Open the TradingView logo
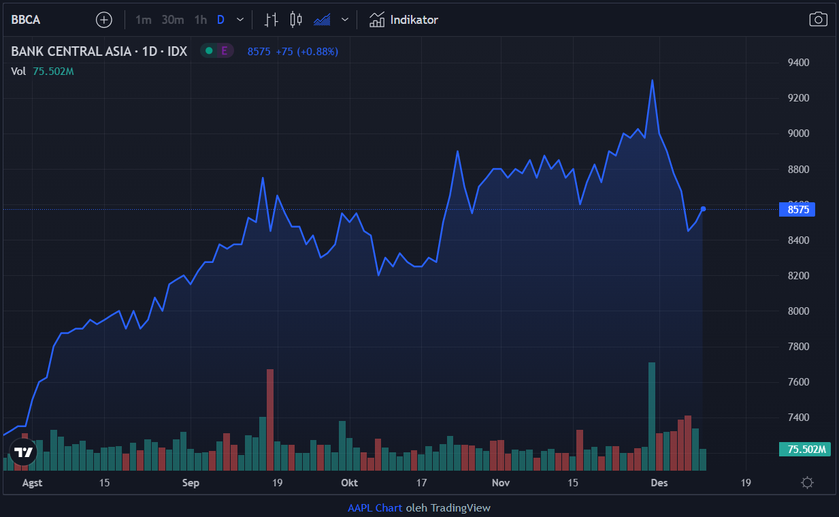Image resolution: width=839 pixels, height=517 pixels. [23, 452]
